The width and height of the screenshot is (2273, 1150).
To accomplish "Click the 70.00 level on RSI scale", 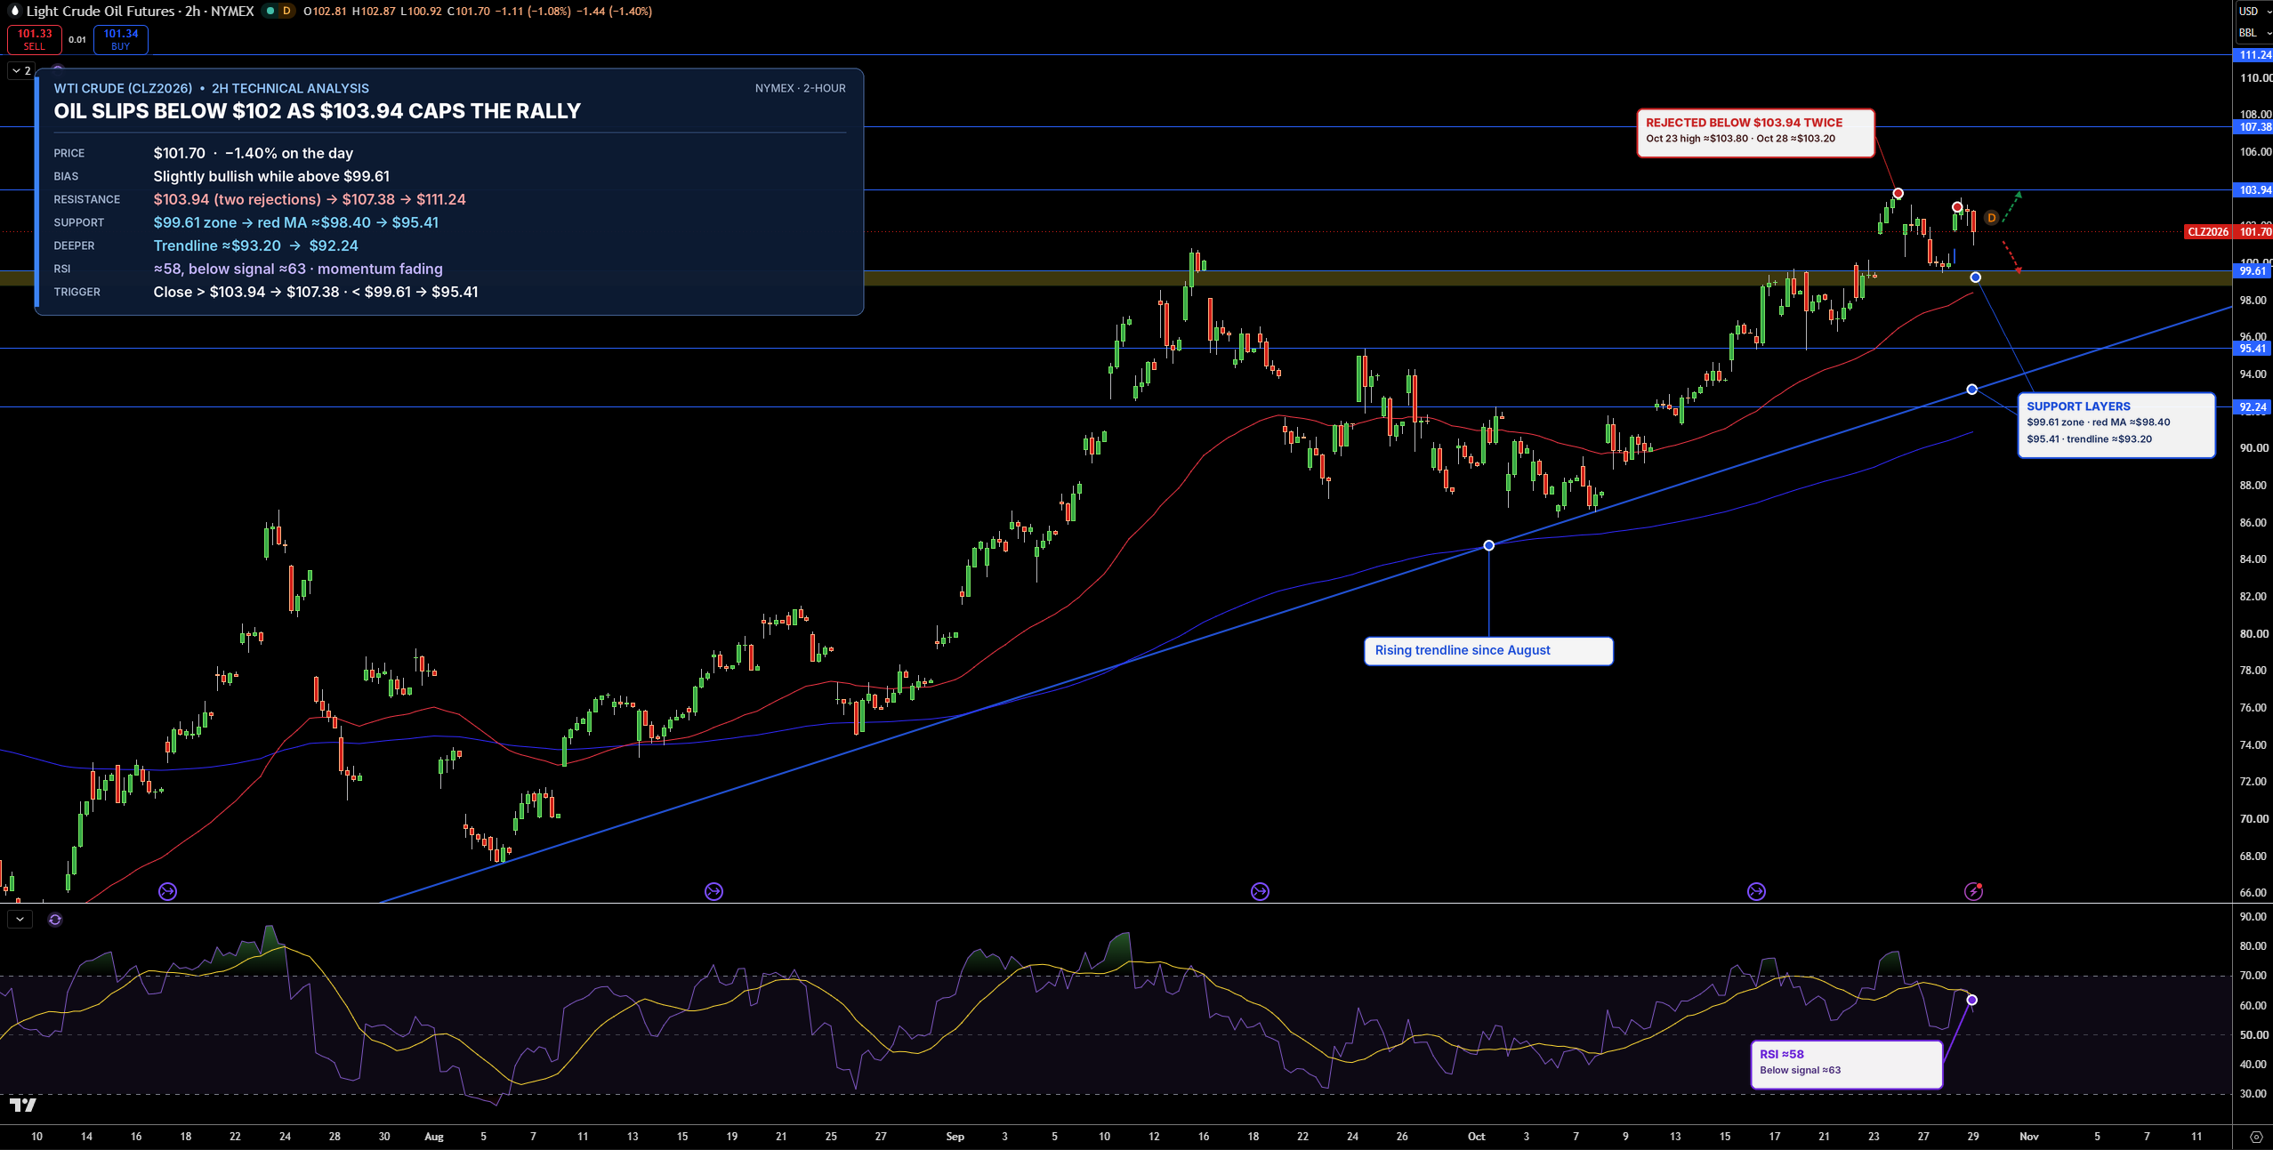I will pos(2253,976).
